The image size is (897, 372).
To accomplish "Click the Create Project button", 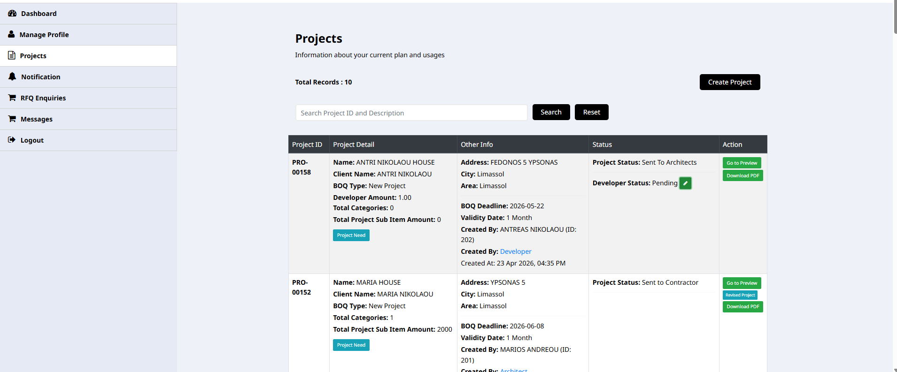I will coord(730,82).
